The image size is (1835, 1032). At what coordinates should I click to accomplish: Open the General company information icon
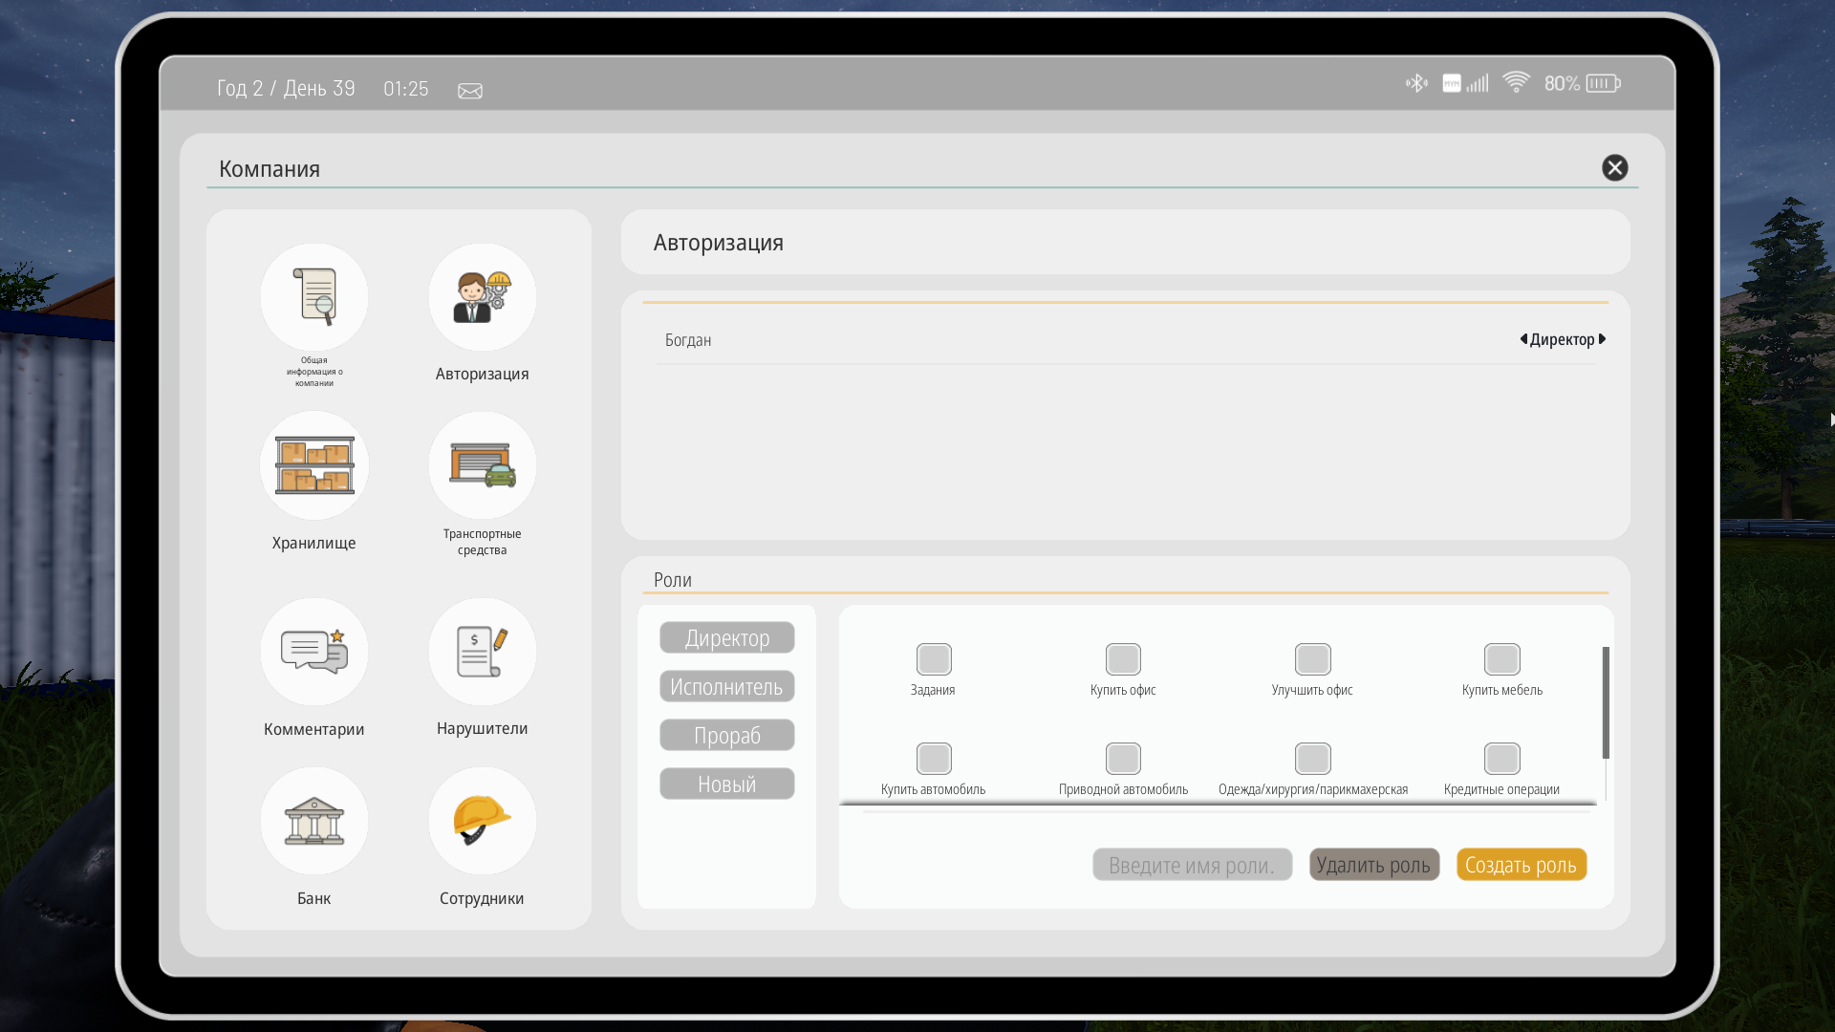point(313,297)
